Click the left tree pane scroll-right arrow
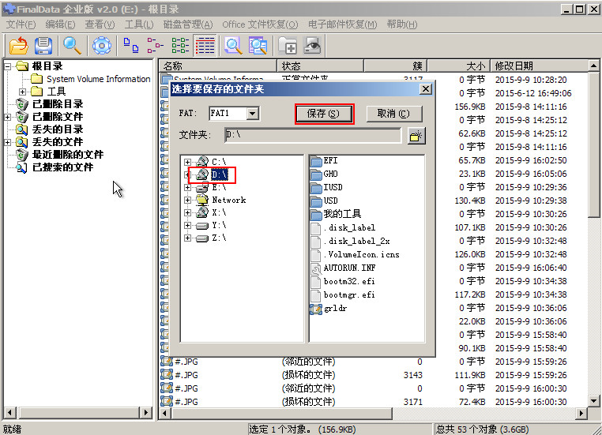This screenshot has width=602, height=435. (146, 413)
